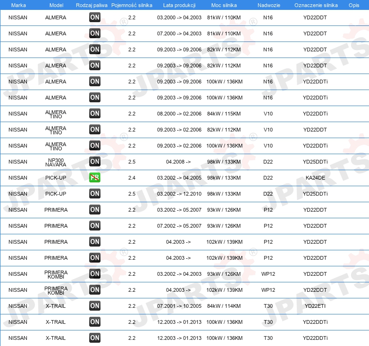Image resolution: width=369 pixels, height=346 pixels.
Task: Click the ON icon in Primera 03.2002 -> 05.2007 row
Action: pos(95,209)
